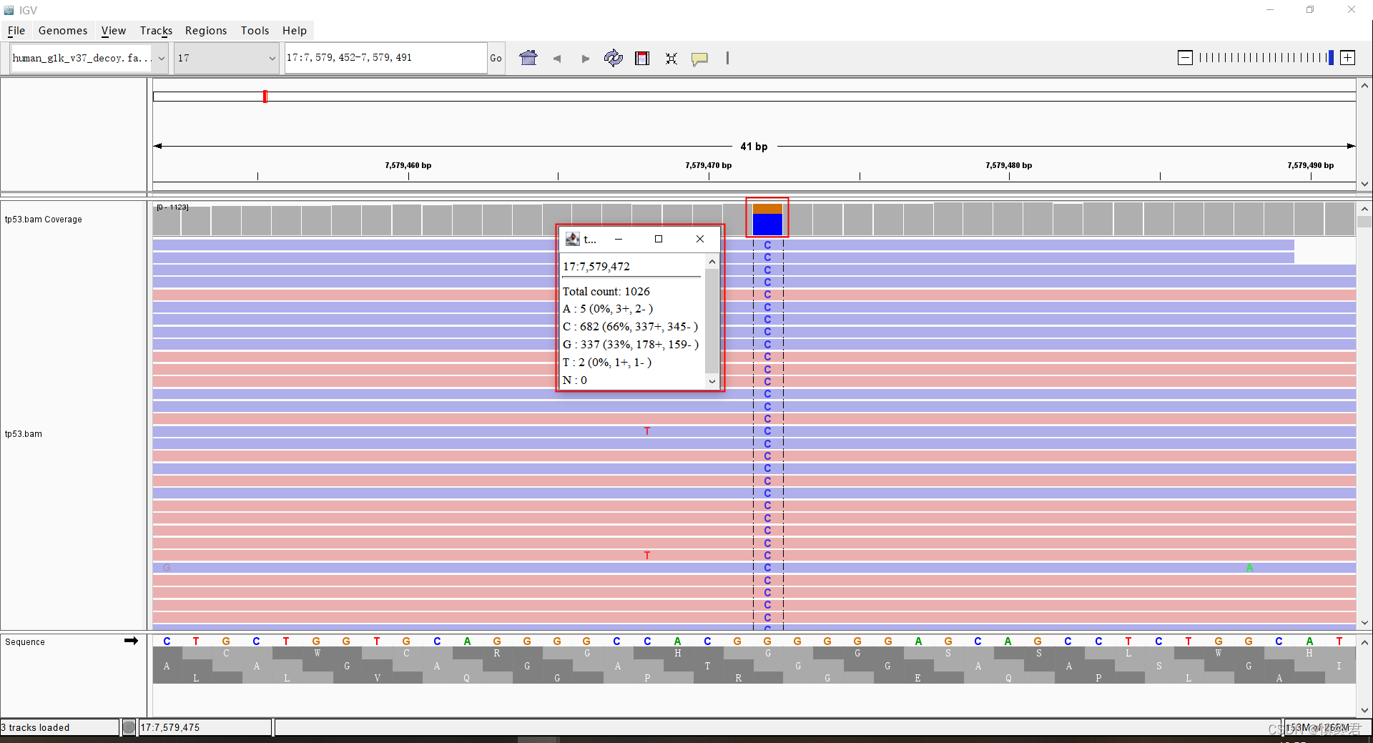This screenshot has height=743, width=1373.
Task: Zoom out with the minus icon
Action: 1185,58
